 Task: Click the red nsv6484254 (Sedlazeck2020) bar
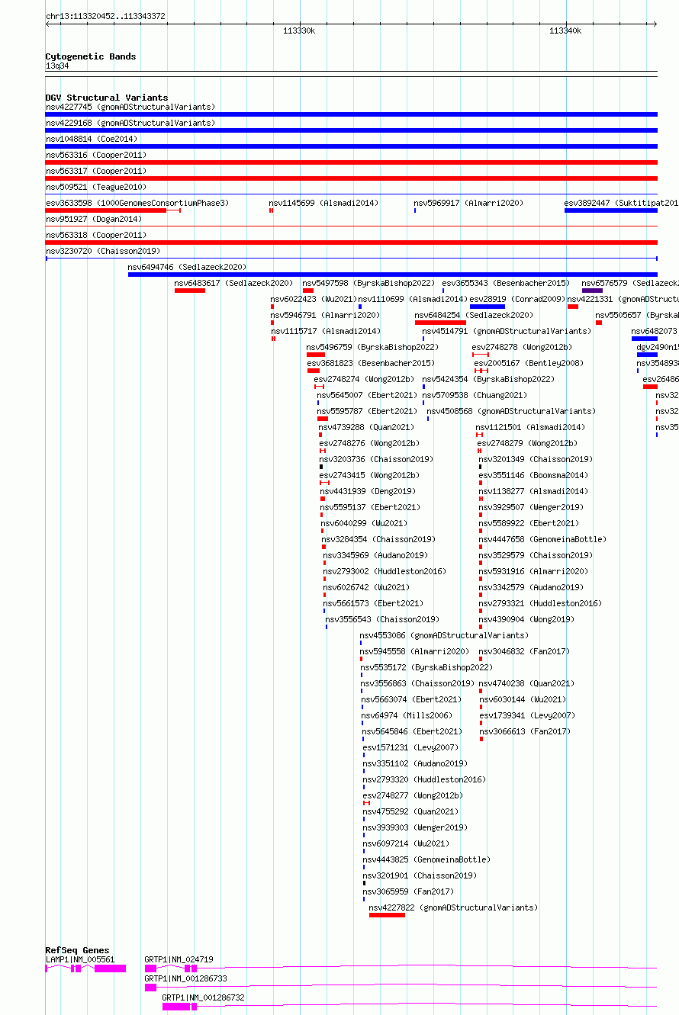point(440,322)
